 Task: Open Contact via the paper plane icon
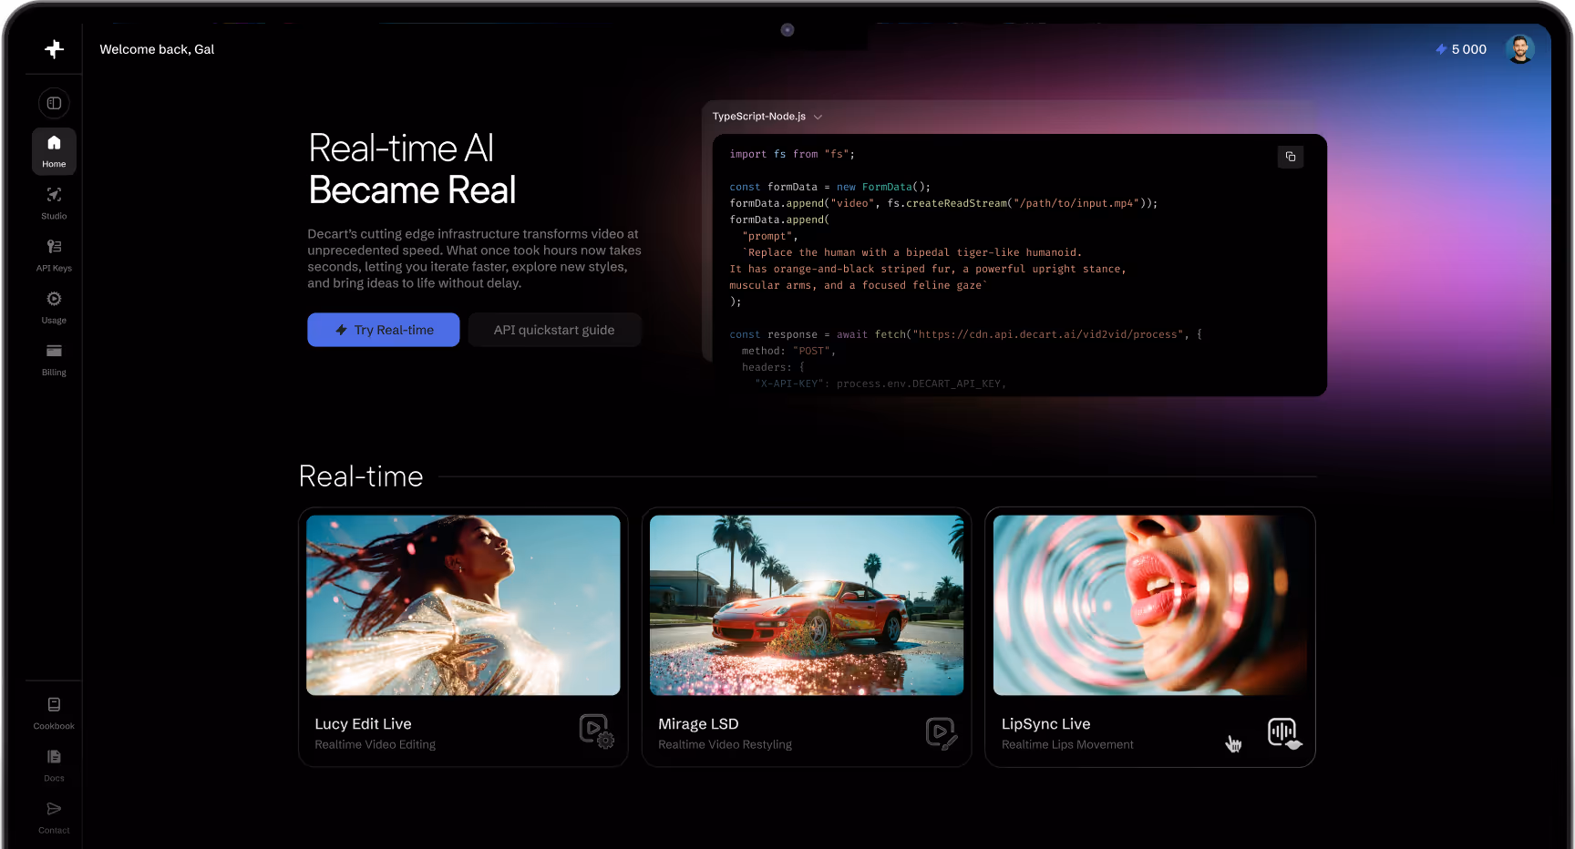click(x=54, y=815)
